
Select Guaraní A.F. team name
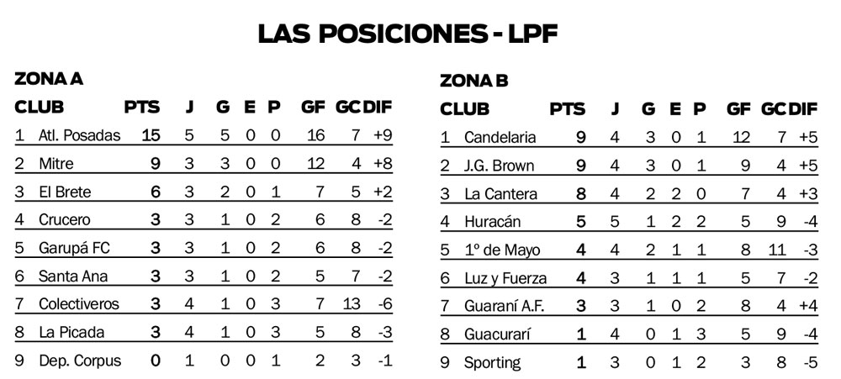(x=505, y=307)
